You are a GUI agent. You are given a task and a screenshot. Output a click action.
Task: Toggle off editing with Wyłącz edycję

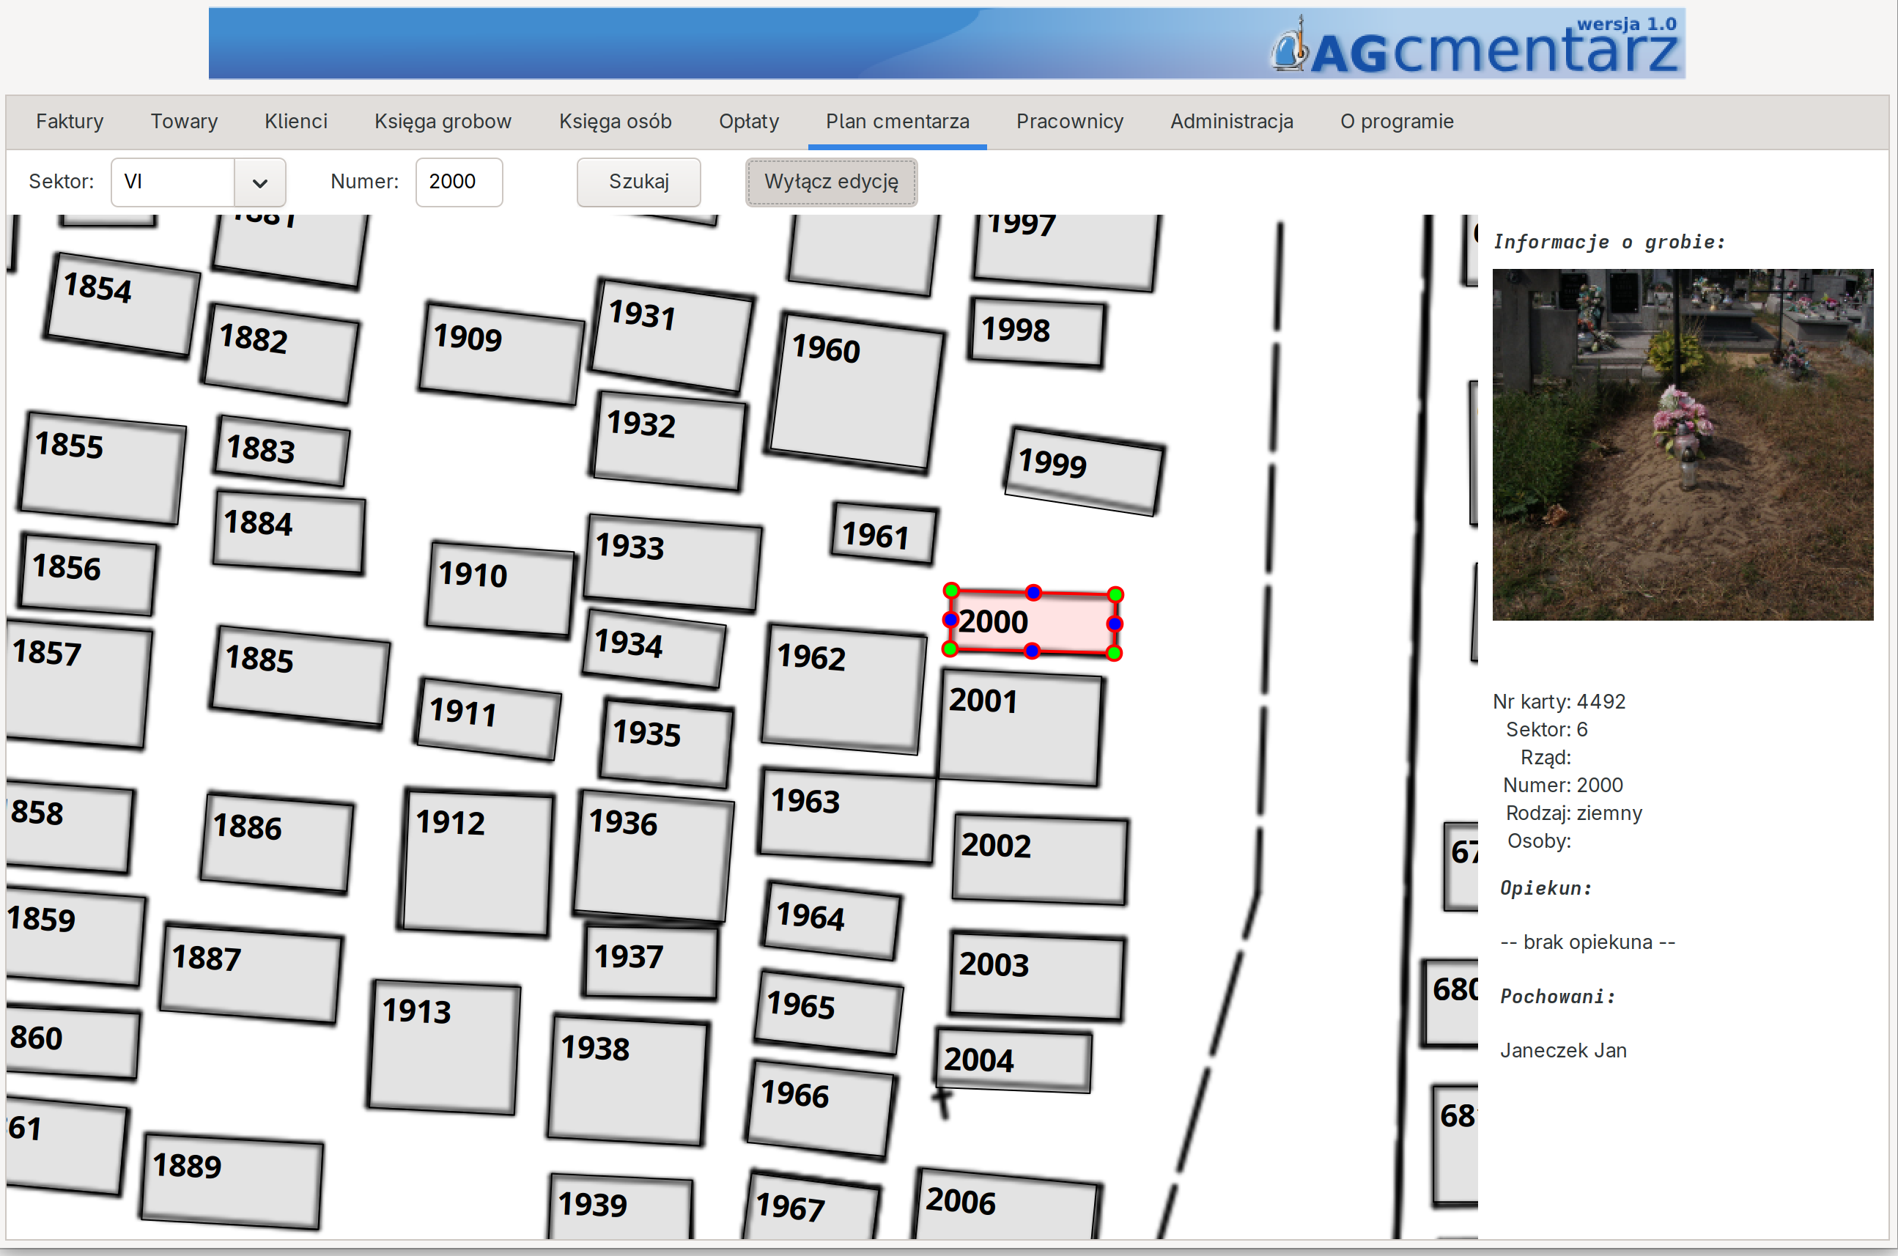(830, 182)
